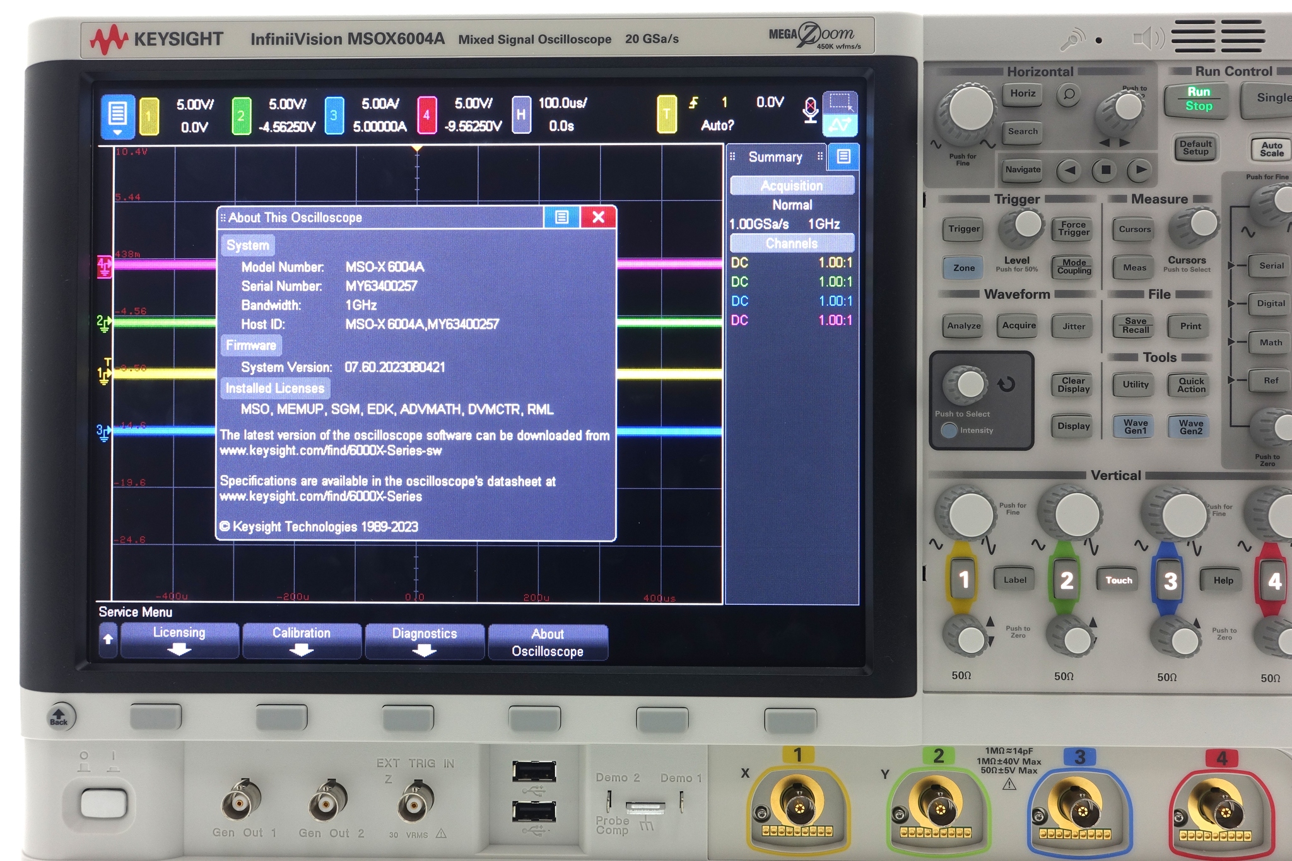The image size is (1292, 861).
Task: Push the horizontal scale knob
Action: pos(968,109)
